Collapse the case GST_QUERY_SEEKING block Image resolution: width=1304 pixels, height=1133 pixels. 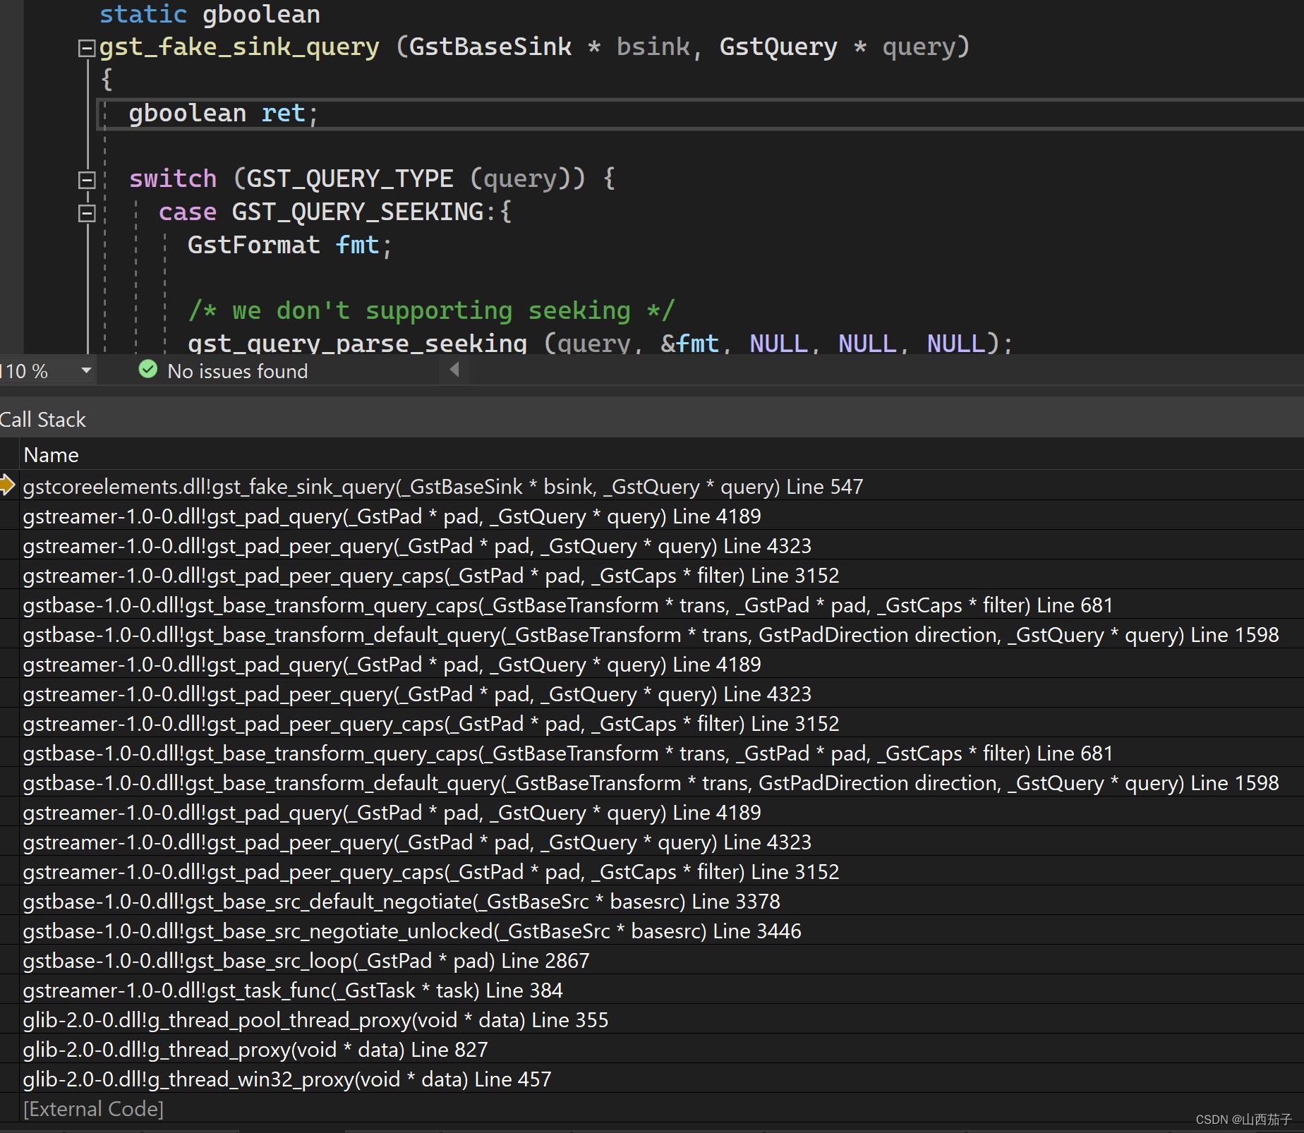[x=87, y=213]
